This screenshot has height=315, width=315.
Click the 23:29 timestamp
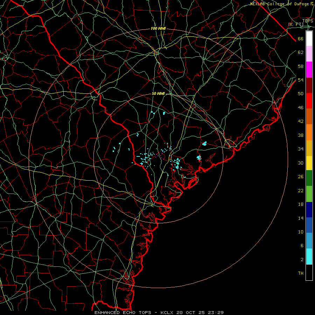pyautogui.click(x=216, y=313)
